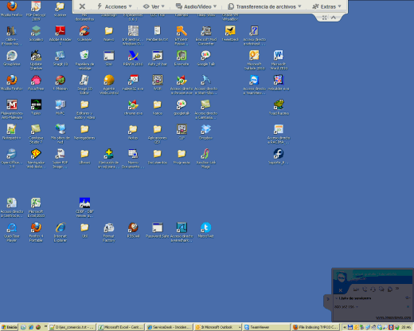Open the session ID dropdown in Lista de sesiones
414x331 pixels.
point(357,307)
